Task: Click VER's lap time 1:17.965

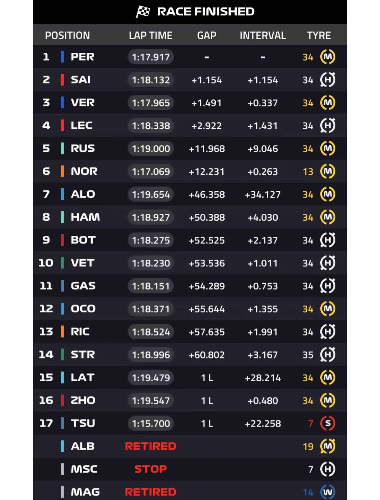Action: click(150, 103)
